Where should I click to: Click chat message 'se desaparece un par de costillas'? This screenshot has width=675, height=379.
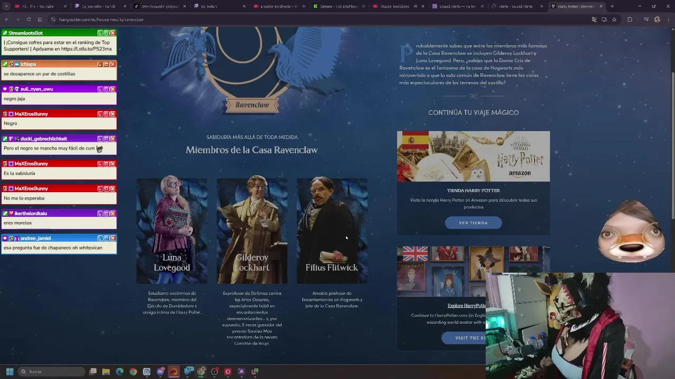(x=40, y=74)
